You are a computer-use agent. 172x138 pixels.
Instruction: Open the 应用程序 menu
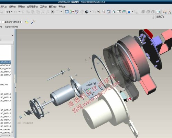[32, 7]
